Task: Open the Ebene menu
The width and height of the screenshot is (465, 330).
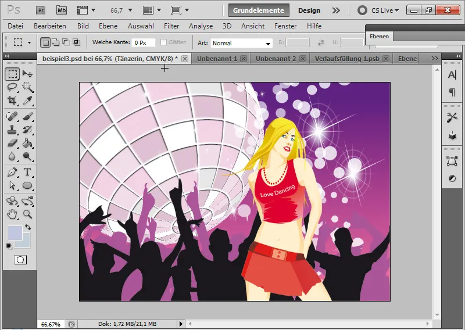Action: tap(108, 26)
